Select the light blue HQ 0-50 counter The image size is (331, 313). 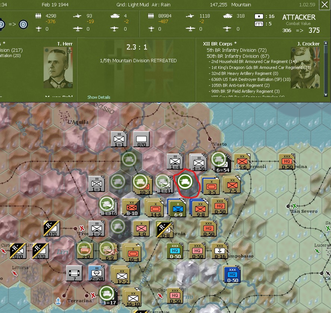[175, 251]
